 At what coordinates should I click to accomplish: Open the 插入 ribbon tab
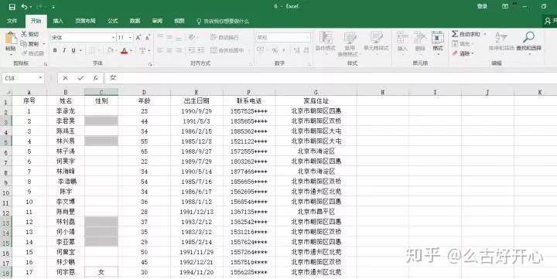click(58, 21)
